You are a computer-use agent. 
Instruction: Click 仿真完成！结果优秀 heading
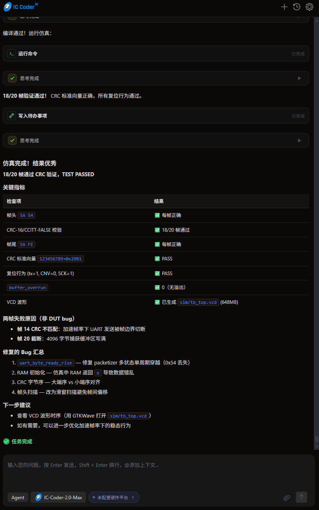tap(29, 163)
